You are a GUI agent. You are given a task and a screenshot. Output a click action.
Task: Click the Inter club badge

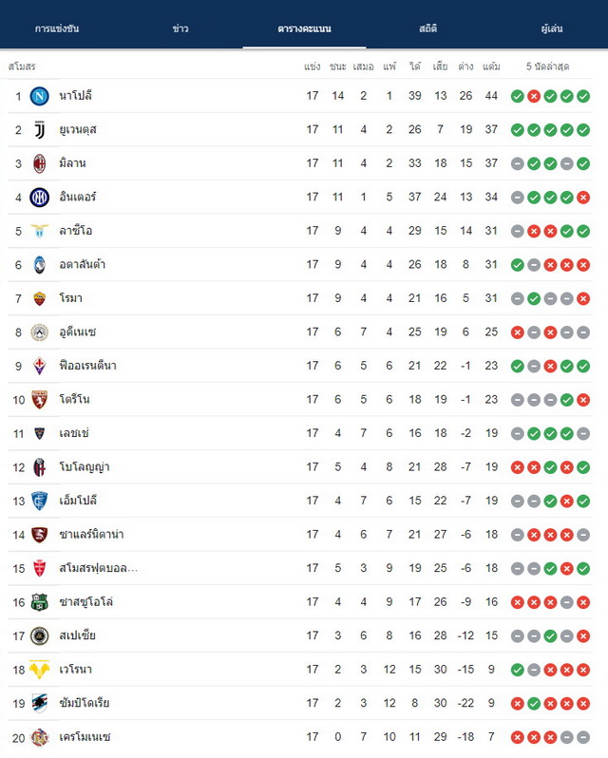click(x=39, y=198)
